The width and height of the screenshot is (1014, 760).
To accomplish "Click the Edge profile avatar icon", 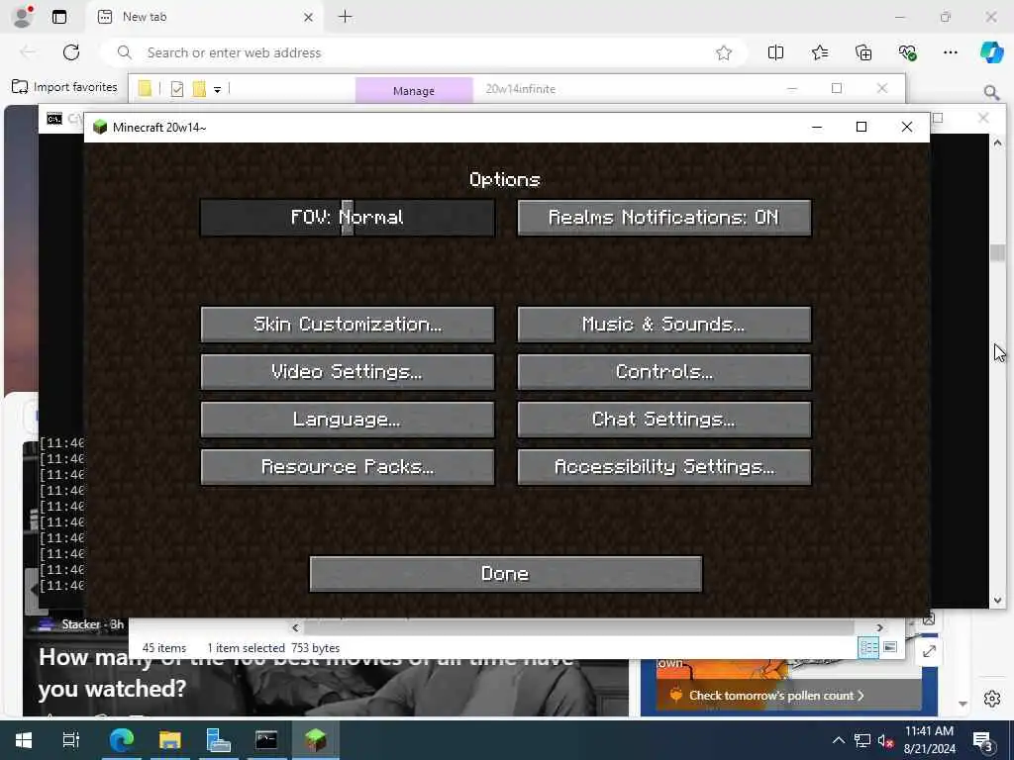I will click(23, 16).
